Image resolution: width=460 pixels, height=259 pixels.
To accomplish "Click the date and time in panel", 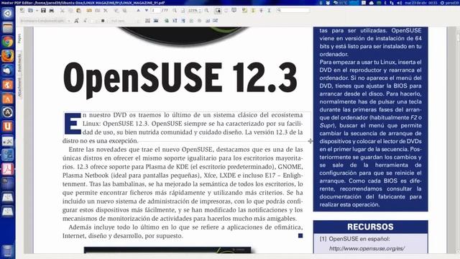I will pos(420,3).
